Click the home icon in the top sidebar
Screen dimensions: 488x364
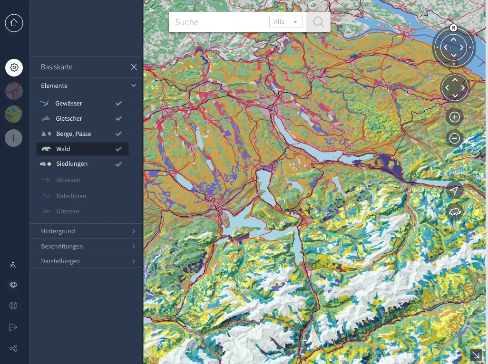[x=14, y=22]
